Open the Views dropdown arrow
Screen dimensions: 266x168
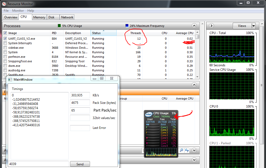pyautogui.click(x=253, y=26)
